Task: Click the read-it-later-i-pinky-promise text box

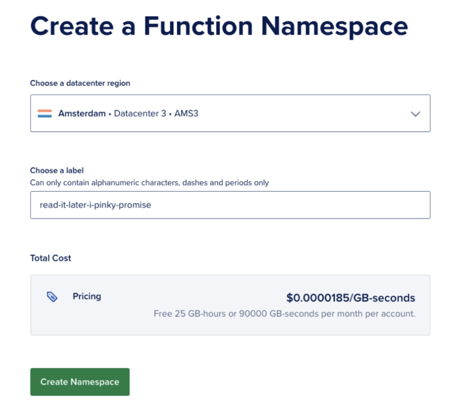Action: 229,205
